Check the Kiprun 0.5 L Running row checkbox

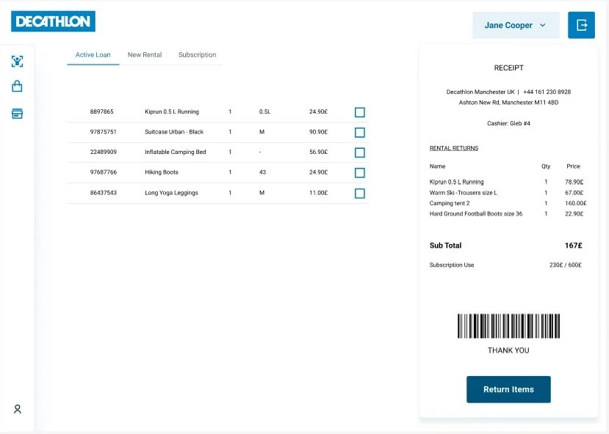(x=360, y=112)
